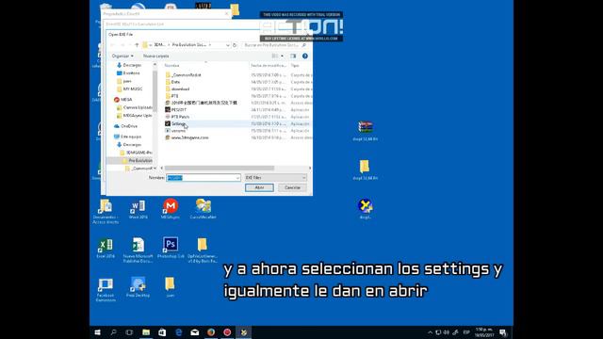Click the Help icon in the dialog toolbar
Screen dimensions: 603x339
tap(305, 56)
